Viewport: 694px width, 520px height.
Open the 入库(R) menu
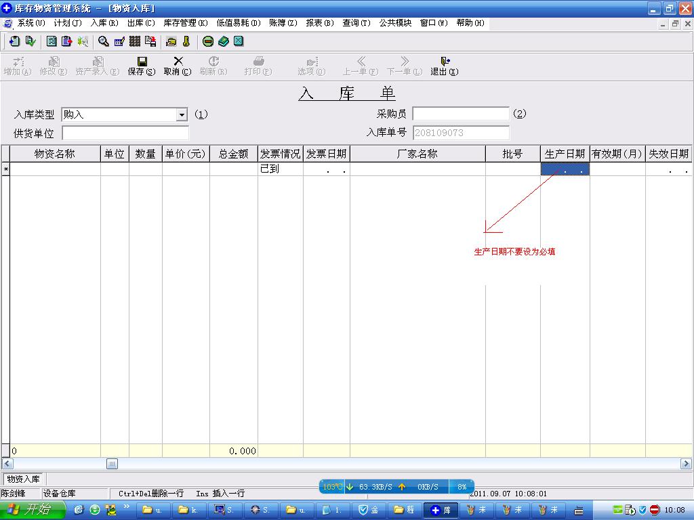(x=104, y=23)
